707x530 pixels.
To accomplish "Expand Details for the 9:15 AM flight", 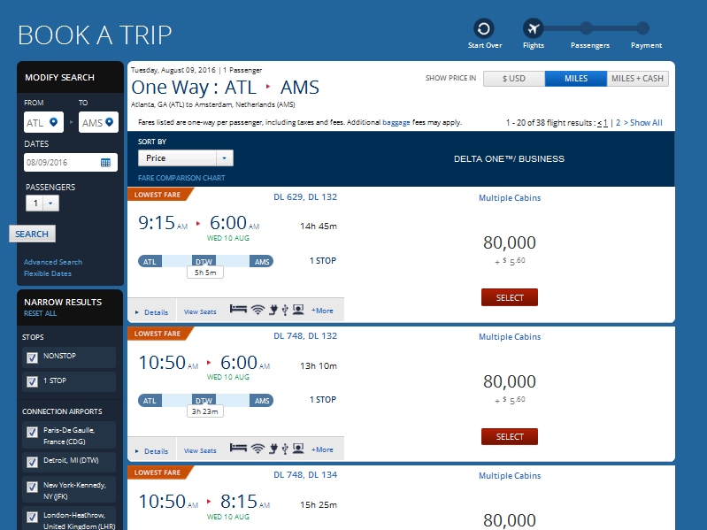I will pos(151,311).
